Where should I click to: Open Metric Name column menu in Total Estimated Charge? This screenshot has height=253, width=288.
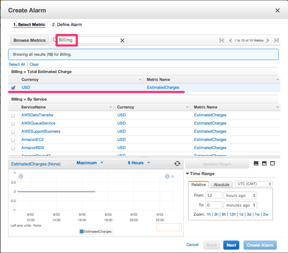277,80
